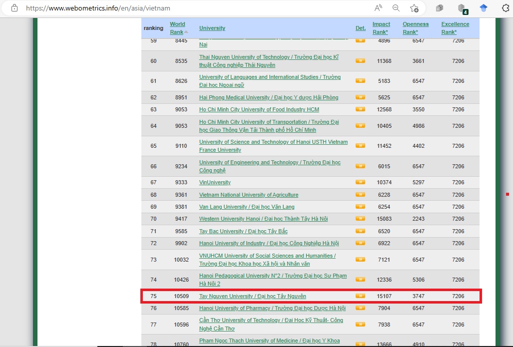Open Ho Chi Minh City University of Transportation link
The width and height of the screenshot is (513, 347).
[x=269, y=126]
